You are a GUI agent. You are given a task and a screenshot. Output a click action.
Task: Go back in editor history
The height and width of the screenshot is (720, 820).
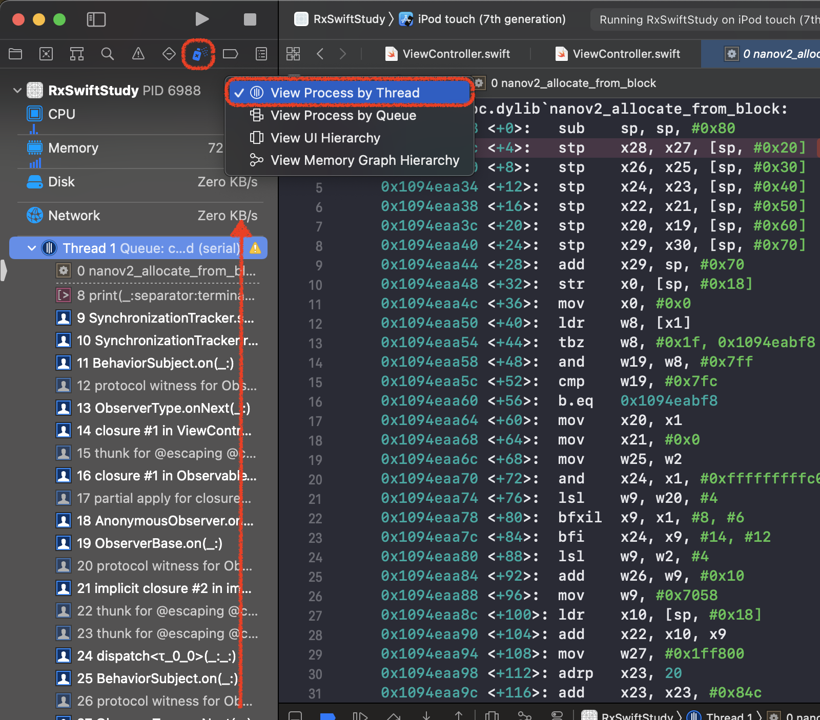pyautogui.click(x=320, y=54)
